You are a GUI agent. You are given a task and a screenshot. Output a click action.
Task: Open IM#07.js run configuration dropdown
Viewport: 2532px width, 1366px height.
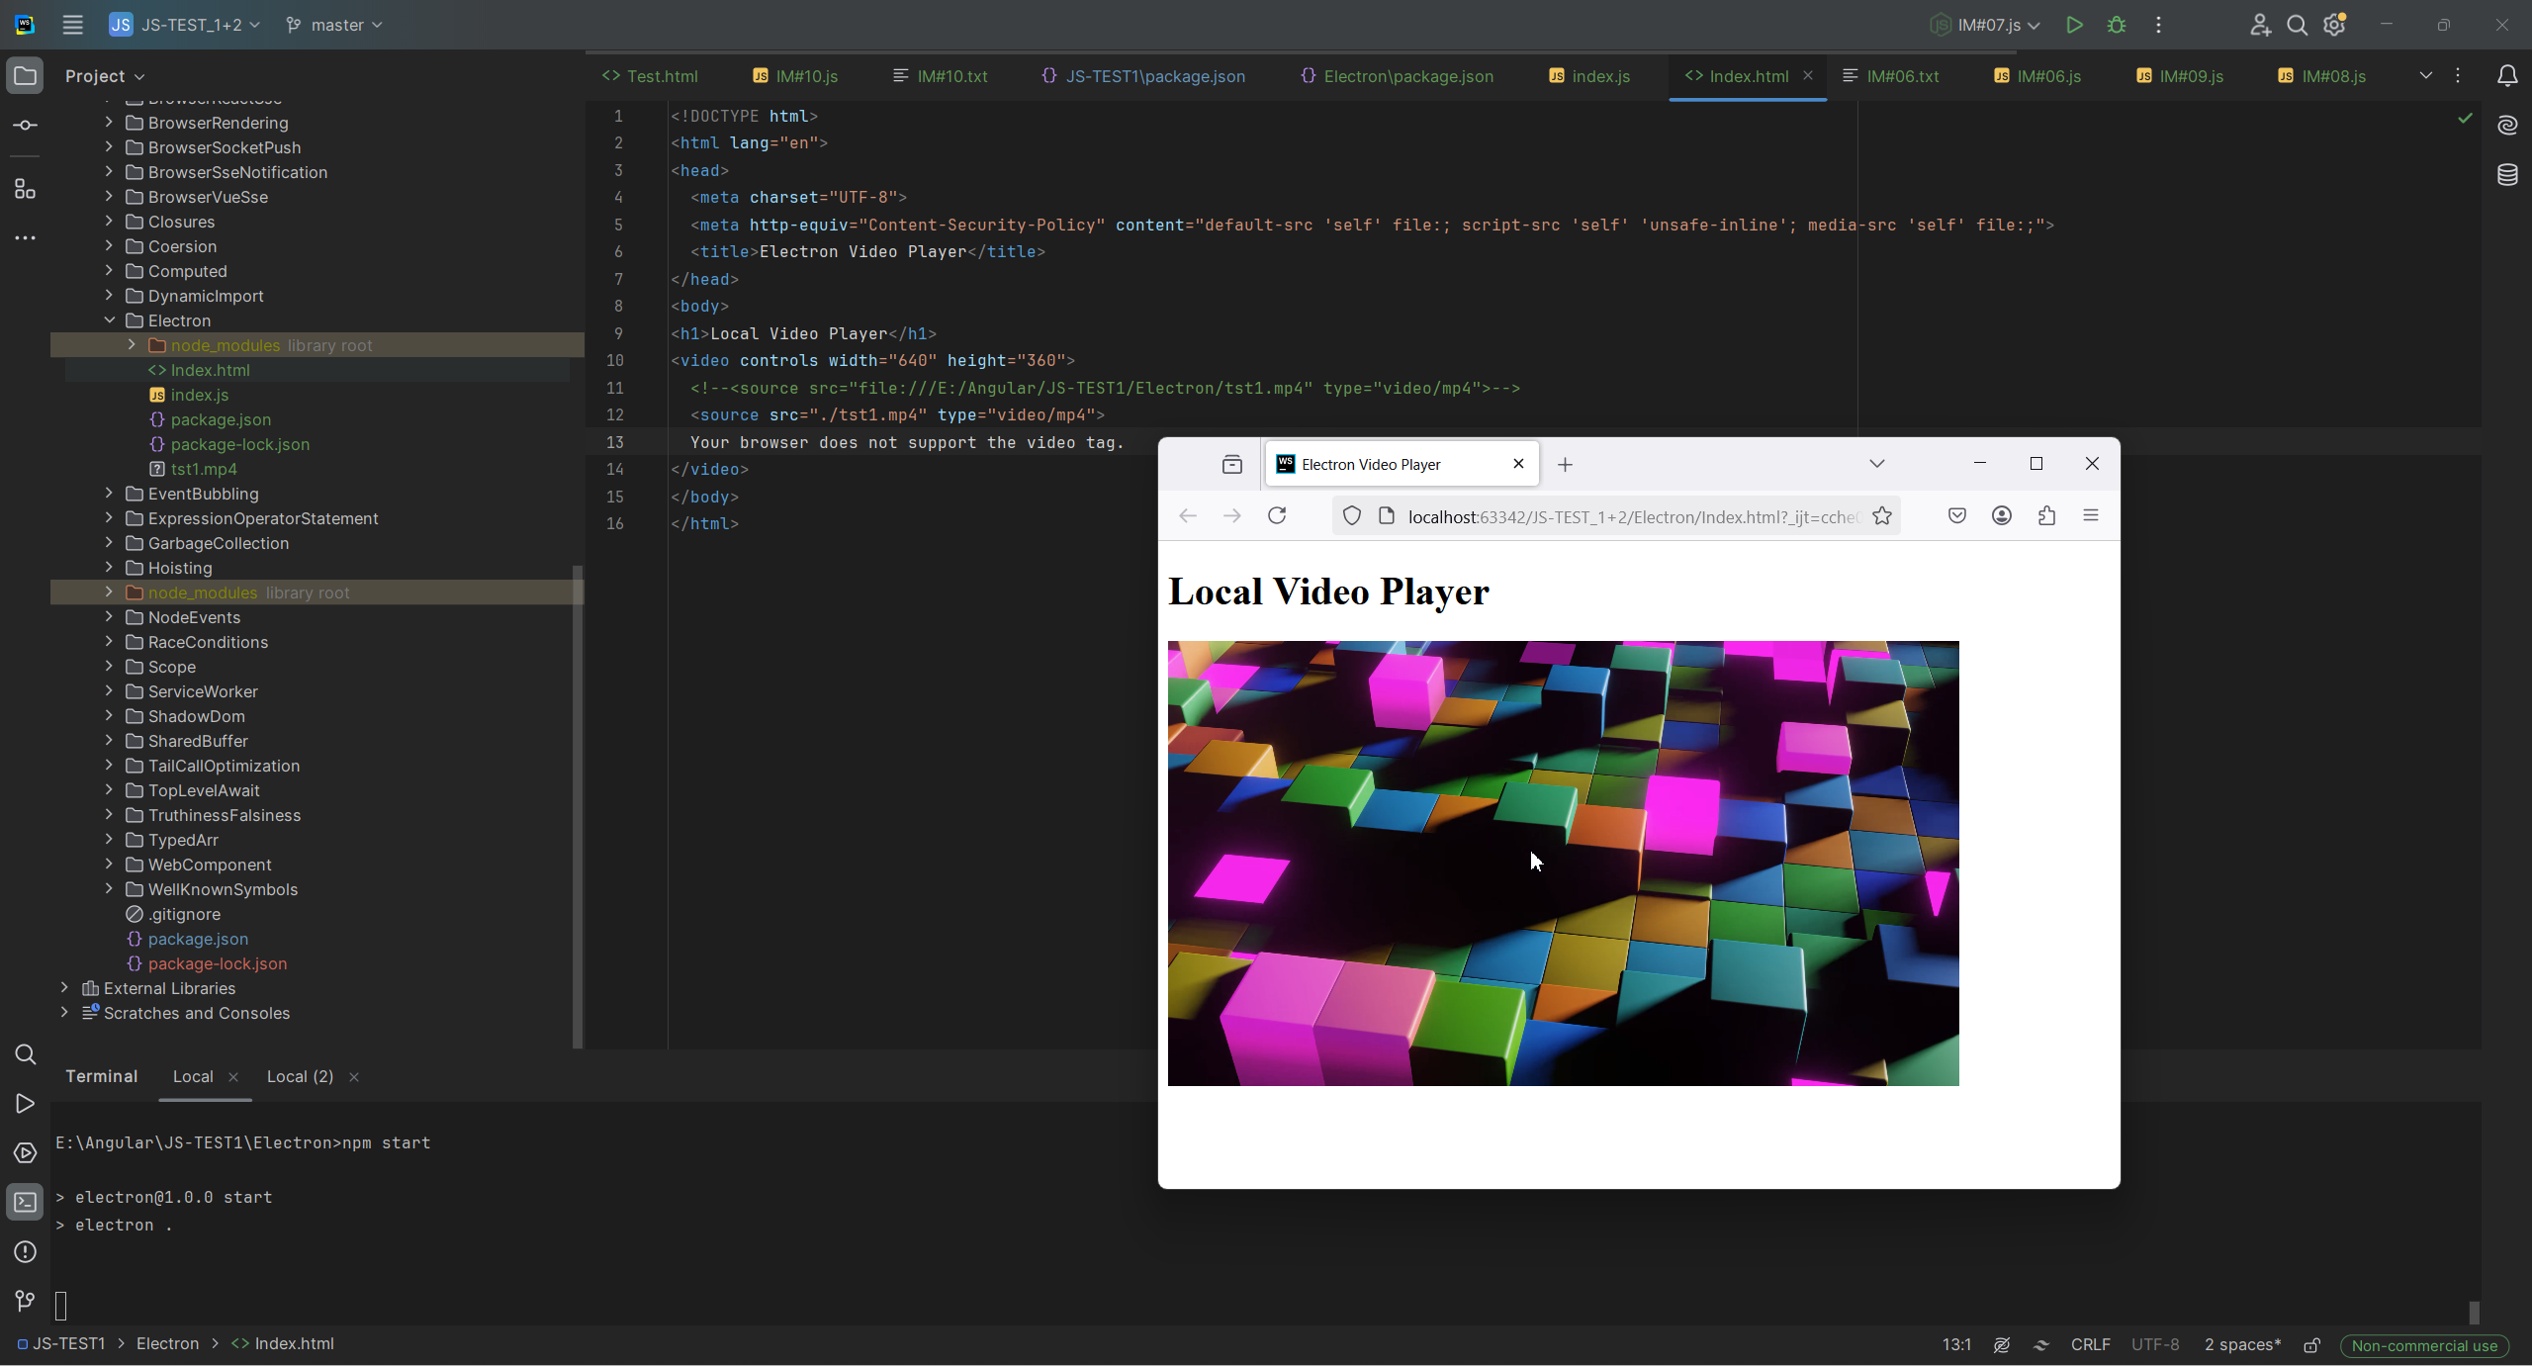coord(1987,25)
